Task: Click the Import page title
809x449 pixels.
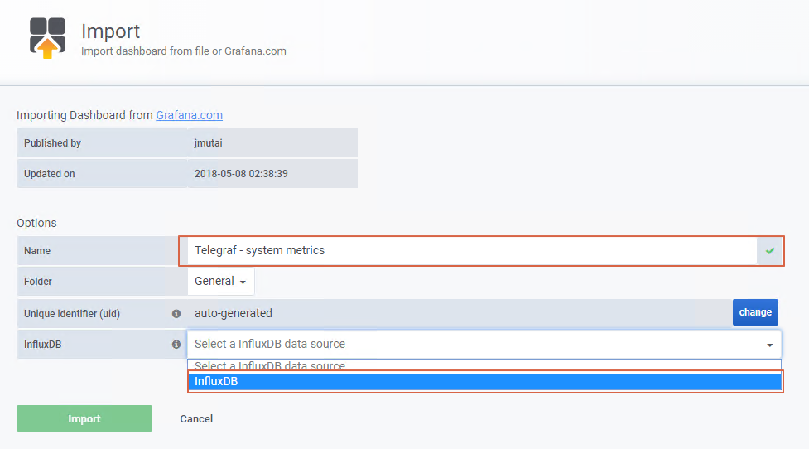Action: click(110, 31)
